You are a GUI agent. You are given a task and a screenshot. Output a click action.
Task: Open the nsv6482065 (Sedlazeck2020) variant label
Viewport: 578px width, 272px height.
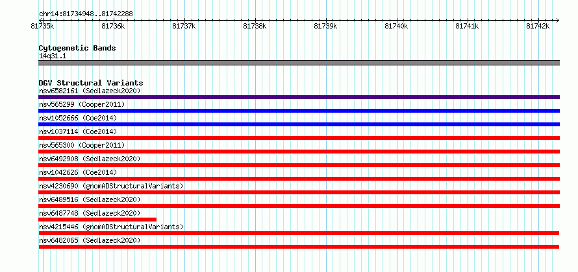pyautogui.click(x=90, y=240)
